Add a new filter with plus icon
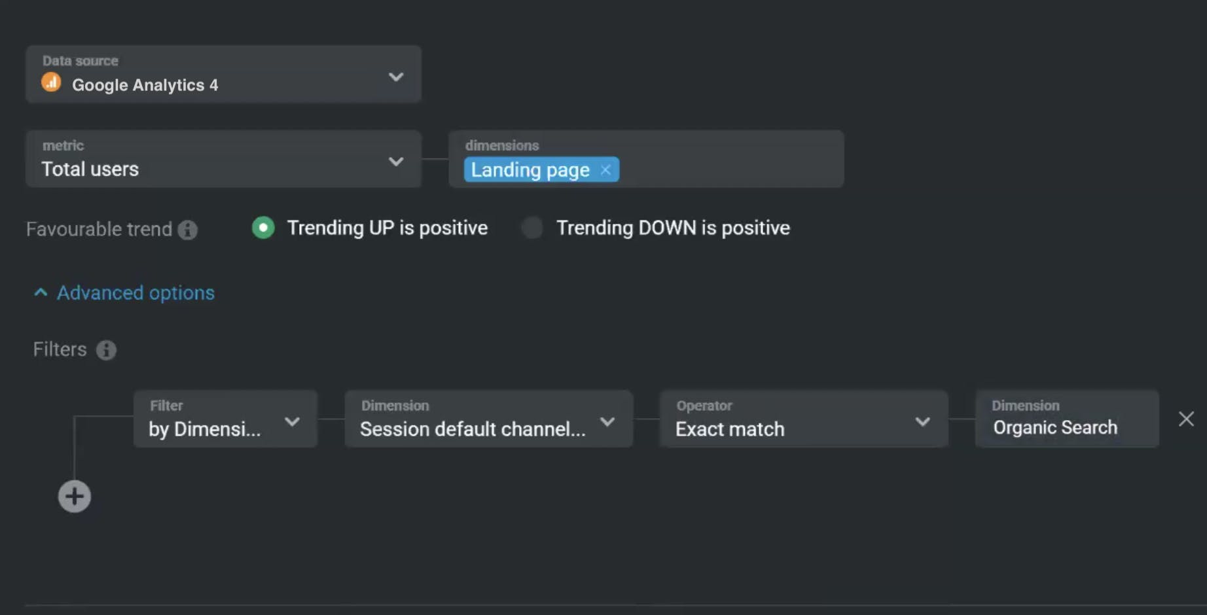 pyautogui.click(x=75, y=497)
